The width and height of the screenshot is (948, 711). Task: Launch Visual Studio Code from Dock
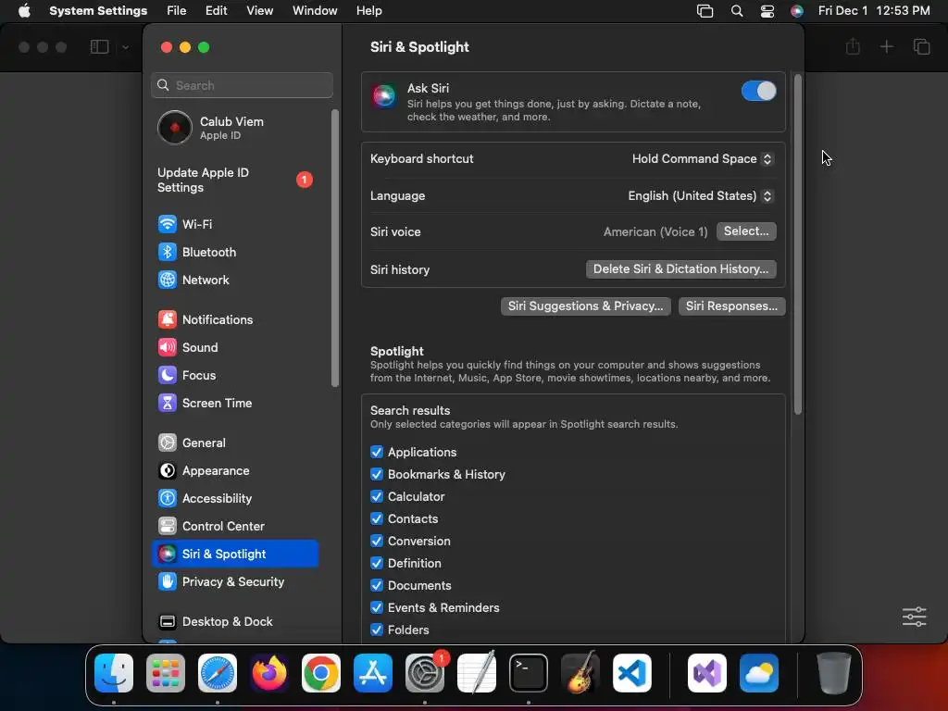point(632,673)
